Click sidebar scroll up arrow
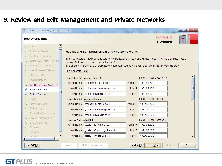The height and width of the screenshot is (166, 222). (x=60, y=46)
